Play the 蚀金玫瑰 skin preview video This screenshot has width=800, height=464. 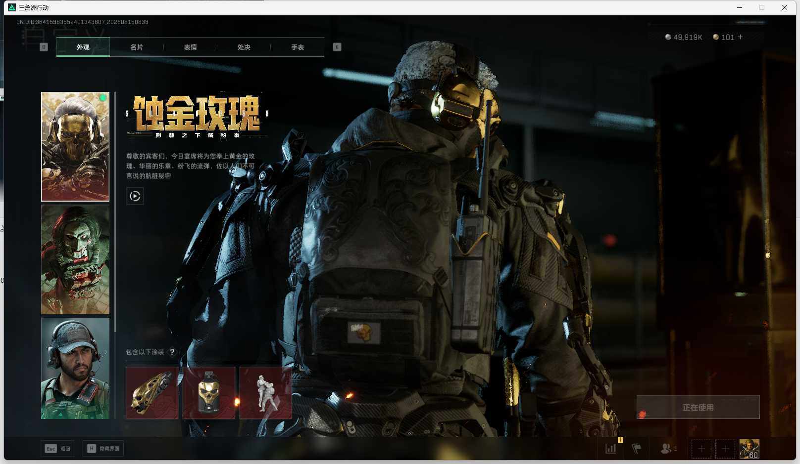[135, 196]
